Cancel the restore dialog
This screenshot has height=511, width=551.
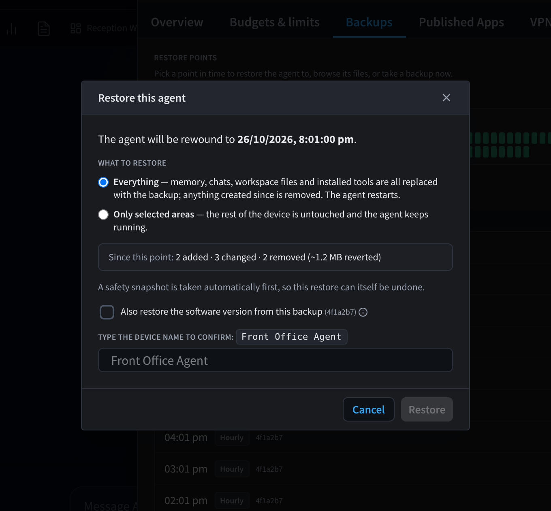pos(368,409)
